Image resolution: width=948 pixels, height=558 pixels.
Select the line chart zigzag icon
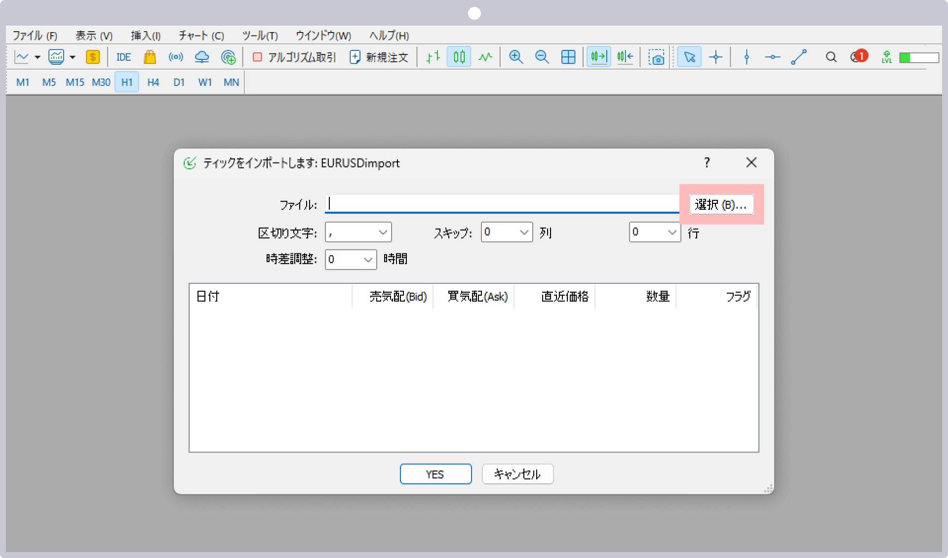click(x=485, y=57)
